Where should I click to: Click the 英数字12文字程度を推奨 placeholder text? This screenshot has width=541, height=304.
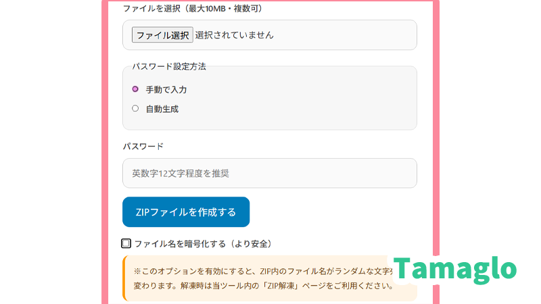pyautogui.click(x=181, y=174)
